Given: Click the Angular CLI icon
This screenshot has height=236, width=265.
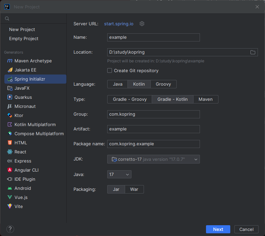Looking at the screenshot, I should pyautogui.click(x=10, y=170).
